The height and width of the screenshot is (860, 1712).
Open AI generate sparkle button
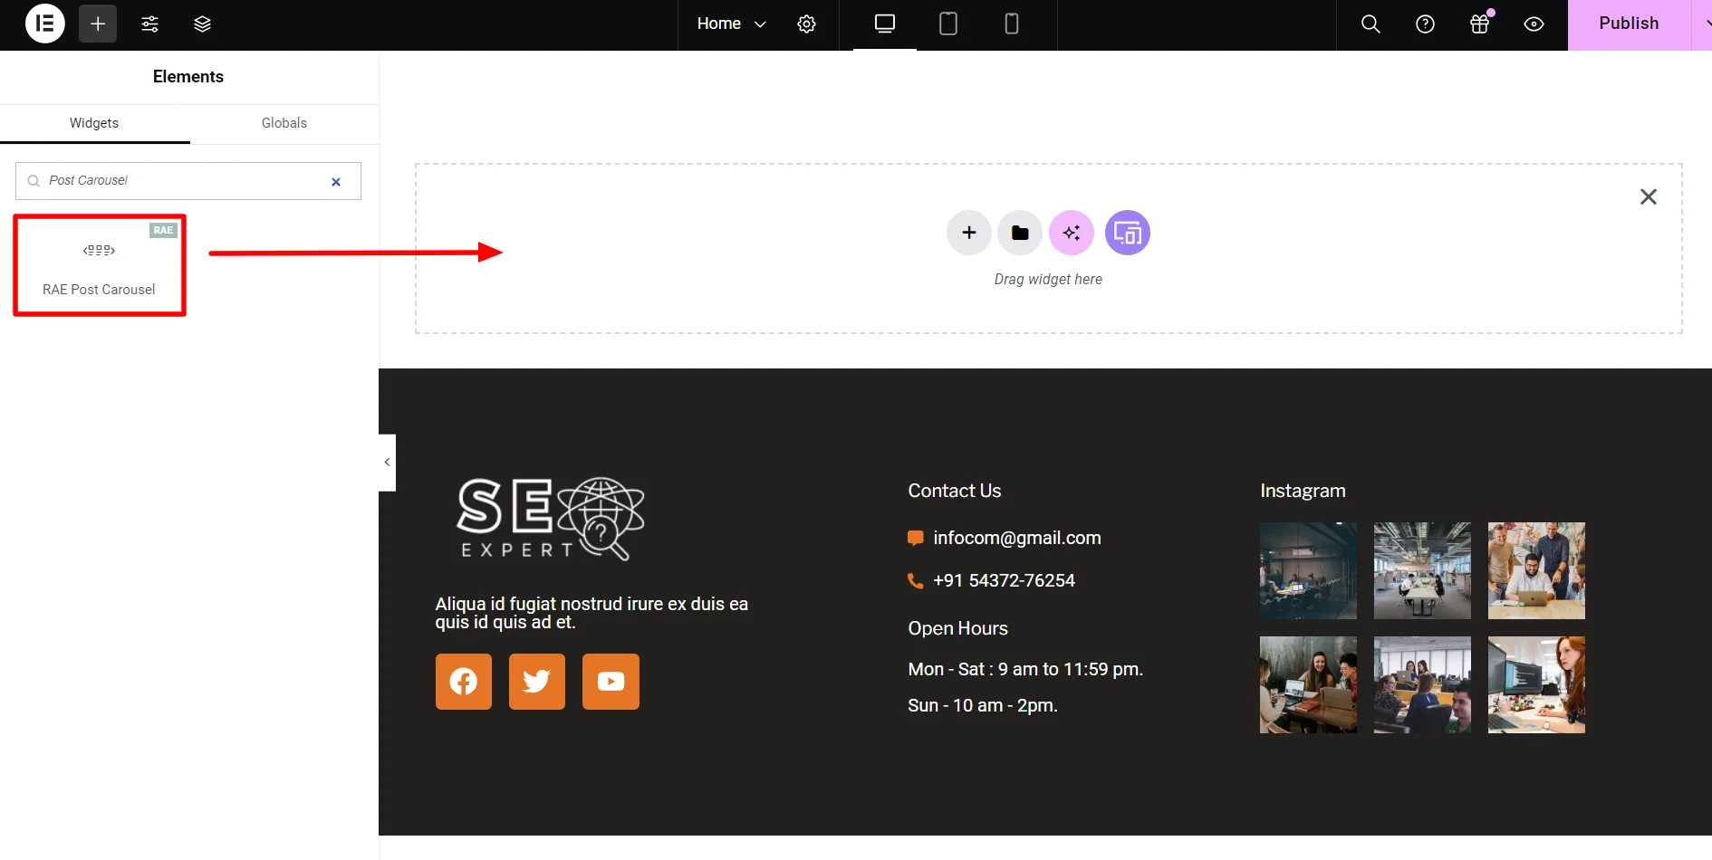[x=1072, y=233]
